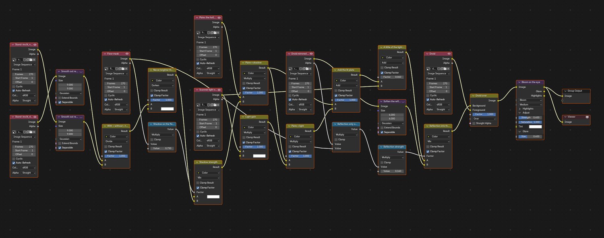Click Strength 0.400 slider in Bloom node
The width and height of the screenshot is (604, 238).
pos(530,118)
